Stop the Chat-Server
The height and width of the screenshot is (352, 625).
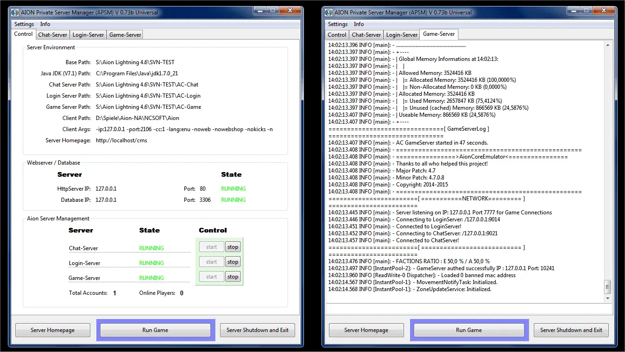pos(233,247)
